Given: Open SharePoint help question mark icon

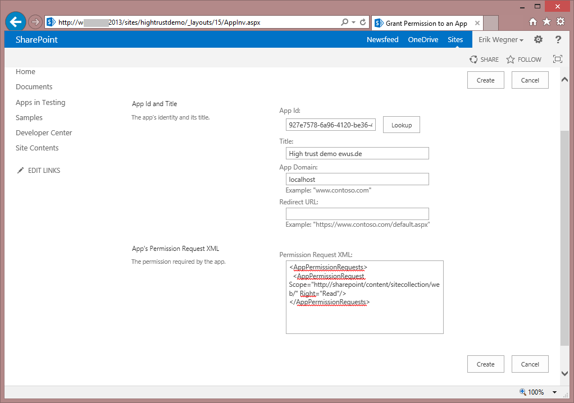Looking at the screenshot, I should pyautogui.click(x=558, y=39).
